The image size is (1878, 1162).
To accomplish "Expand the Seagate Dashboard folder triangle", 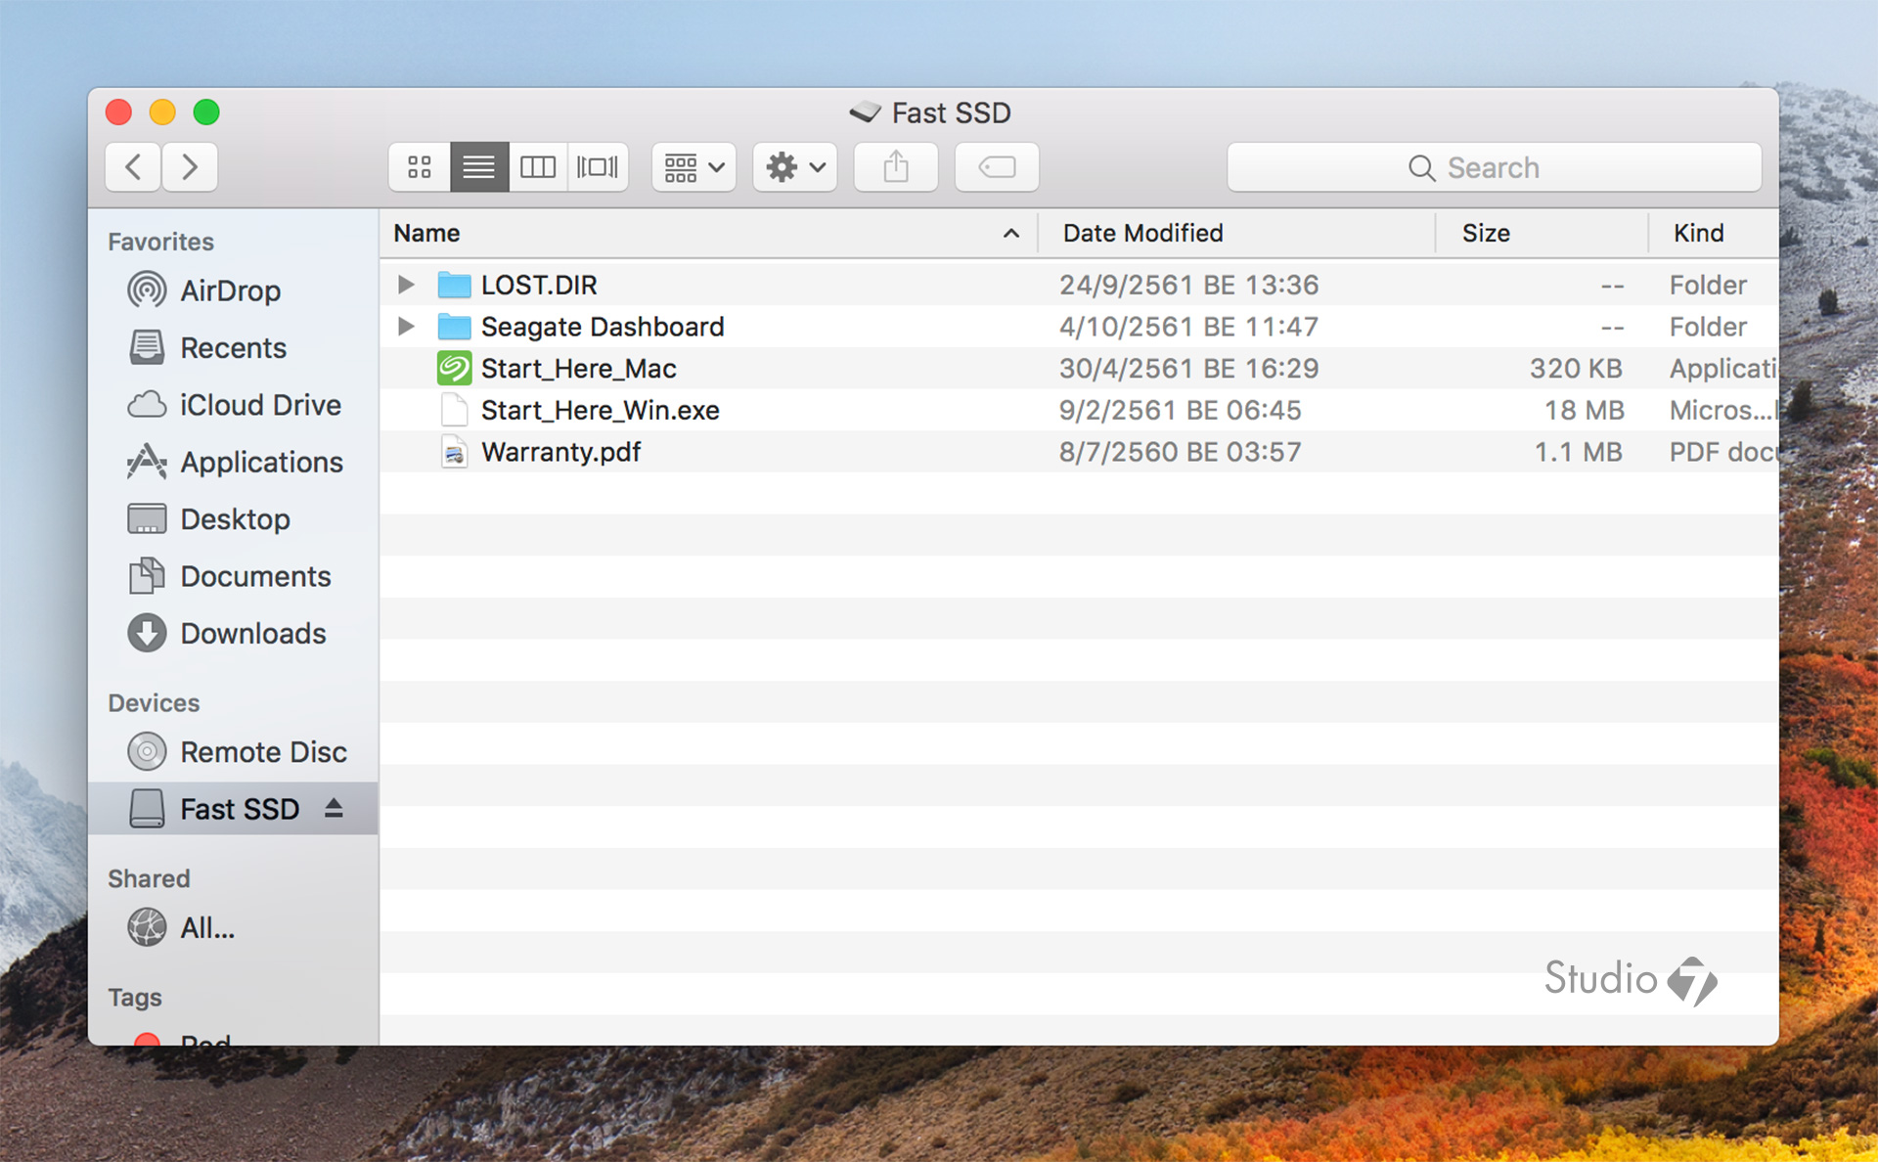I will pos(406,327).
